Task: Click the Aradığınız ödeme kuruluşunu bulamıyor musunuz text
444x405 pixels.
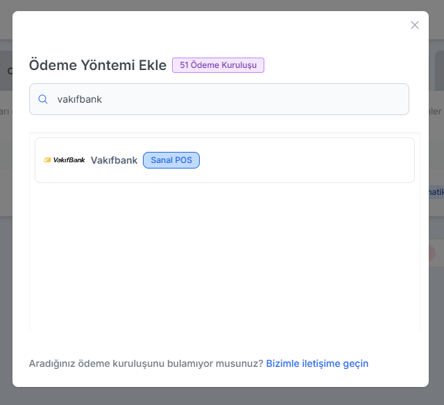Action: coord(146,363)
